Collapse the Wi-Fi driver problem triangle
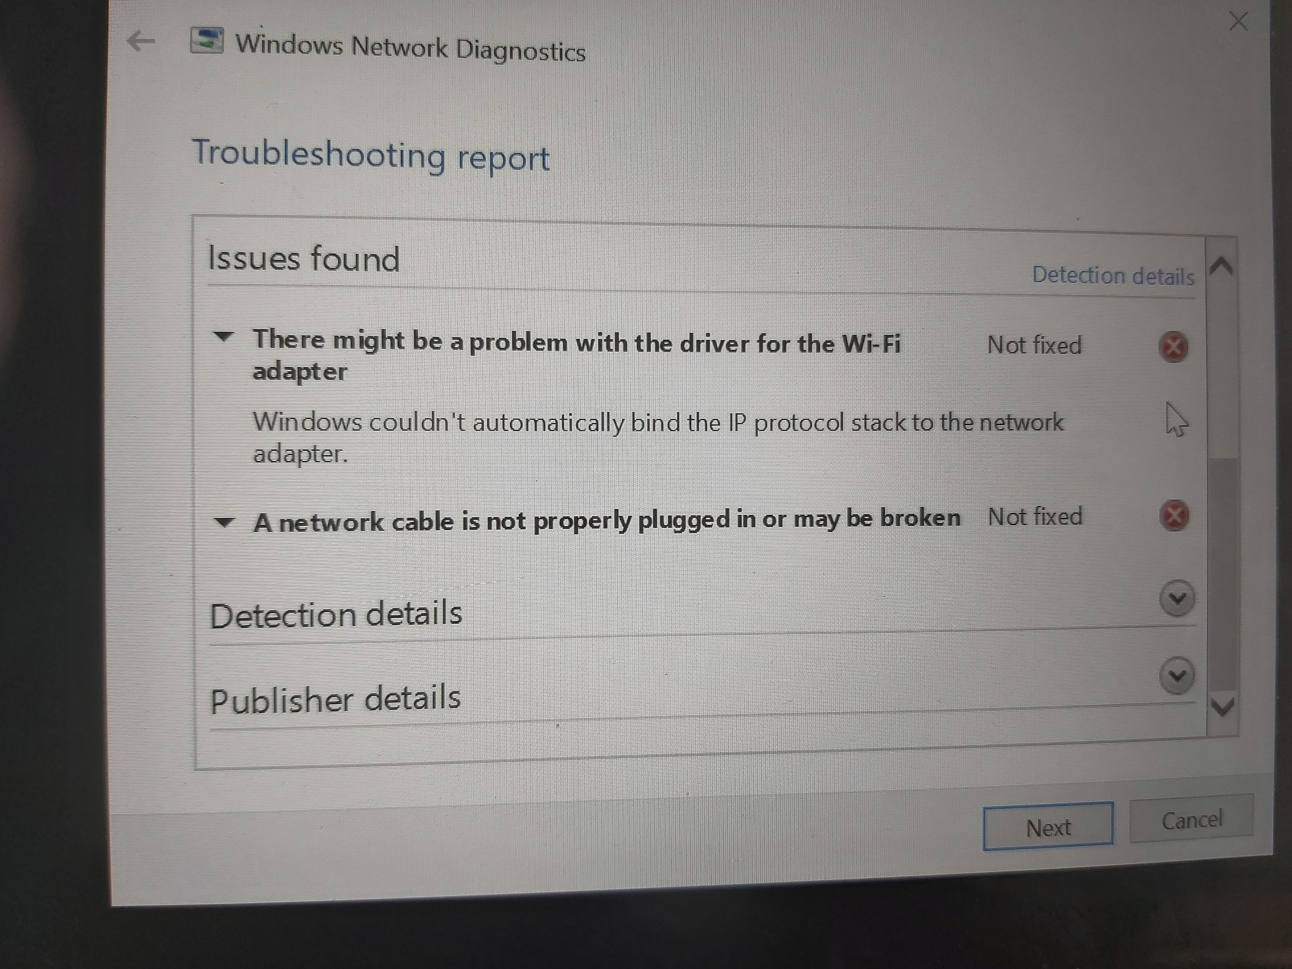The image size is (1292, 969). coord(223,337)
